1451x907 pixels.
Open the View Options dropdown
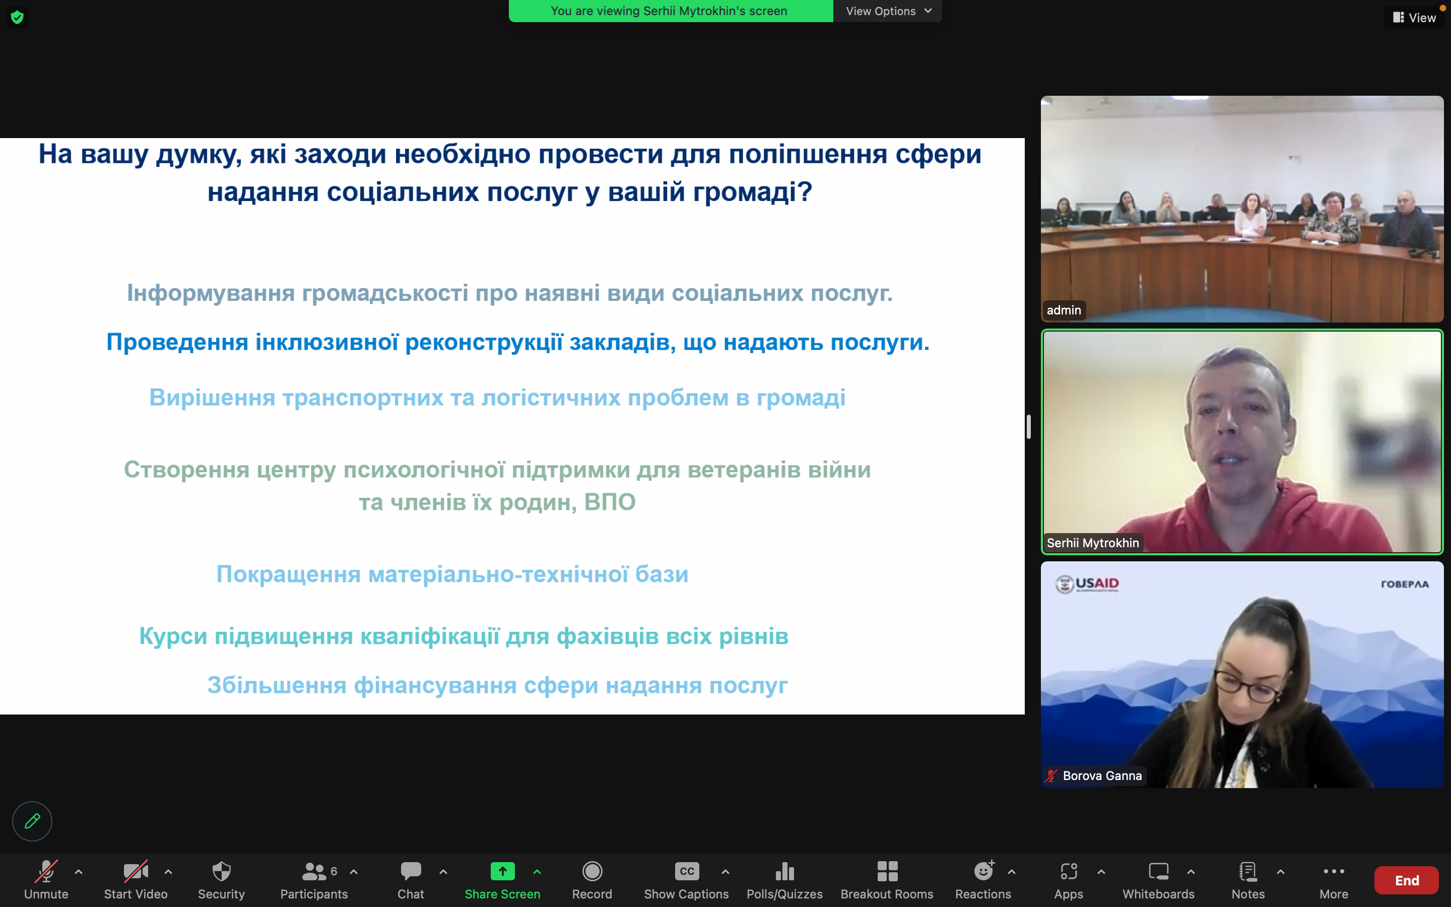(888, 11)
